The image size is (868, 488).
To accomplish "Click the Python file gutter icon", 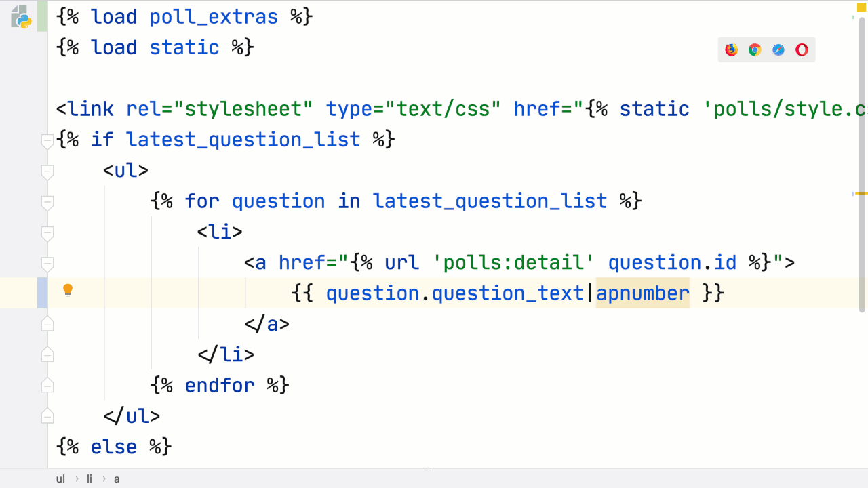I will click(x=21, y=18).
